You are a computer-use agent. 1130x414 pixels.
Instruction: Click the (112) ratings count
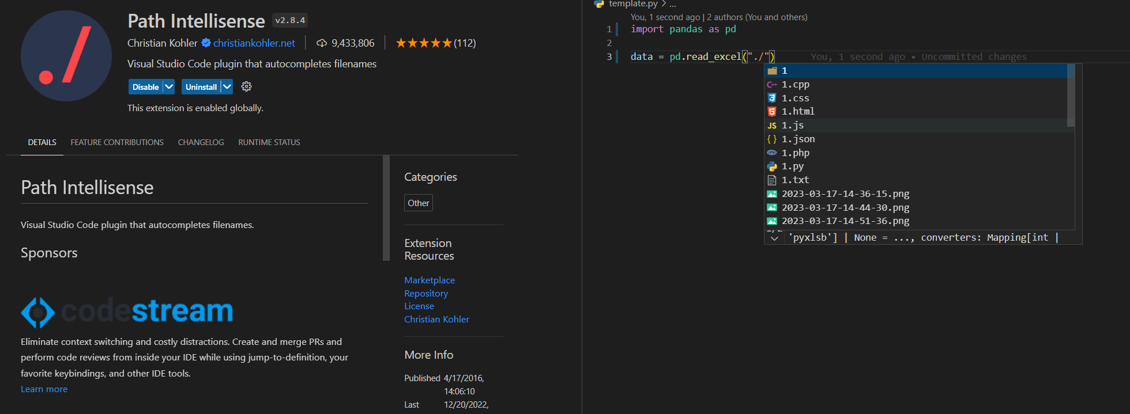point(465,43)
